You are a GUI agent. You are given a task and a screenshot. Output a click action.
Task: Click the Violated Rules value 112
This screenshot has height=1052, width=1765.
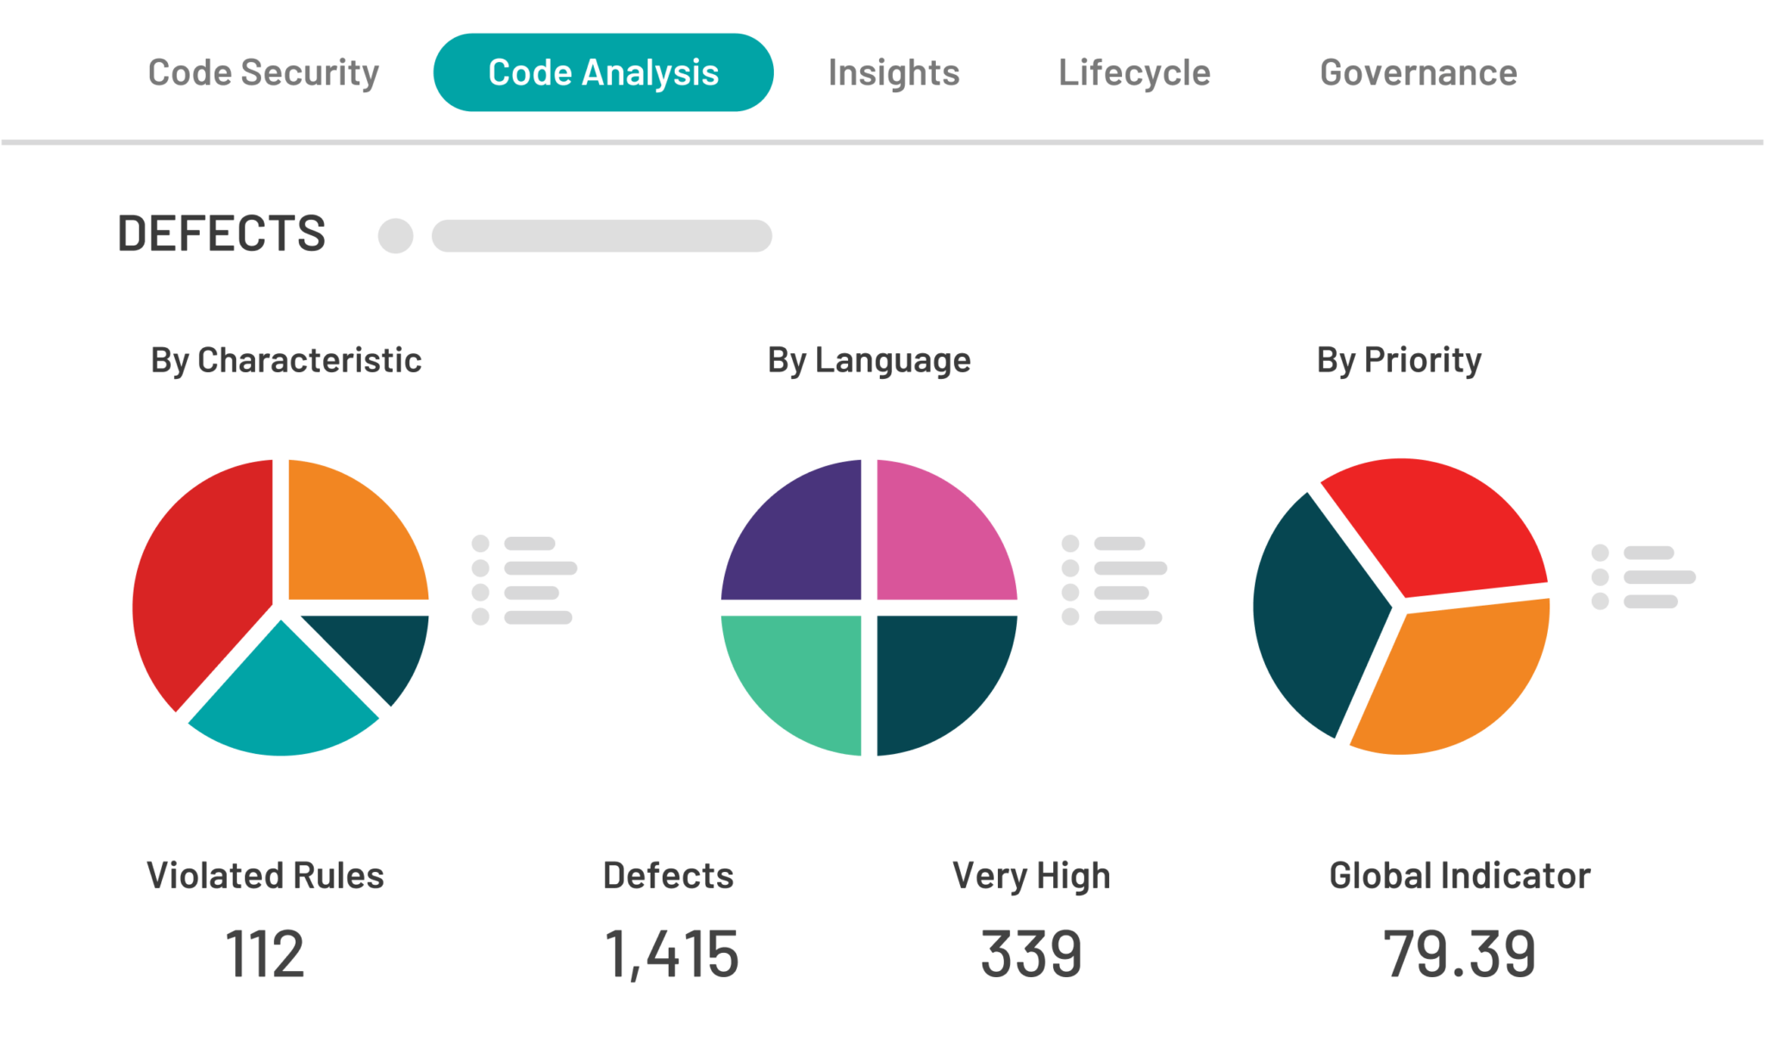tap(265, 954)
